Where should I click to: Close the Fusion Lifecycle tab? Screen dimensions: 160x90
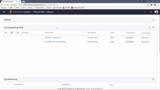(x=19, y=1)
